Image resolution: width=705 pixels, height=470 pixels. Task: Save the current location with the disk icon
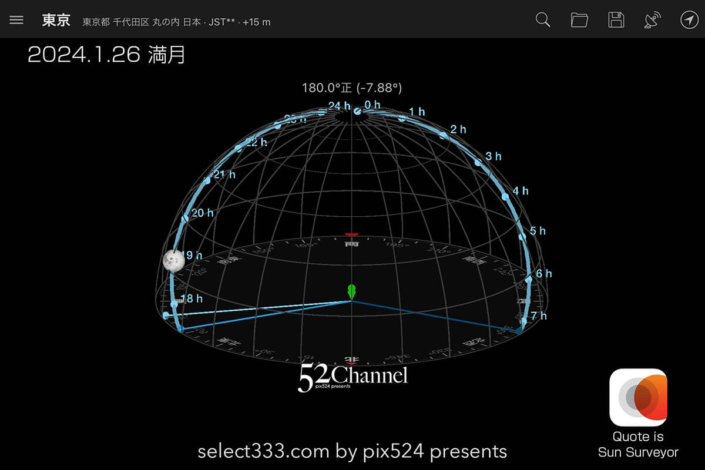616,20
